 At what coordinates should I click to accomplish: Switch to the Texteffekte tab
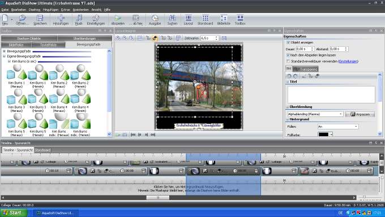click(48, 45)
